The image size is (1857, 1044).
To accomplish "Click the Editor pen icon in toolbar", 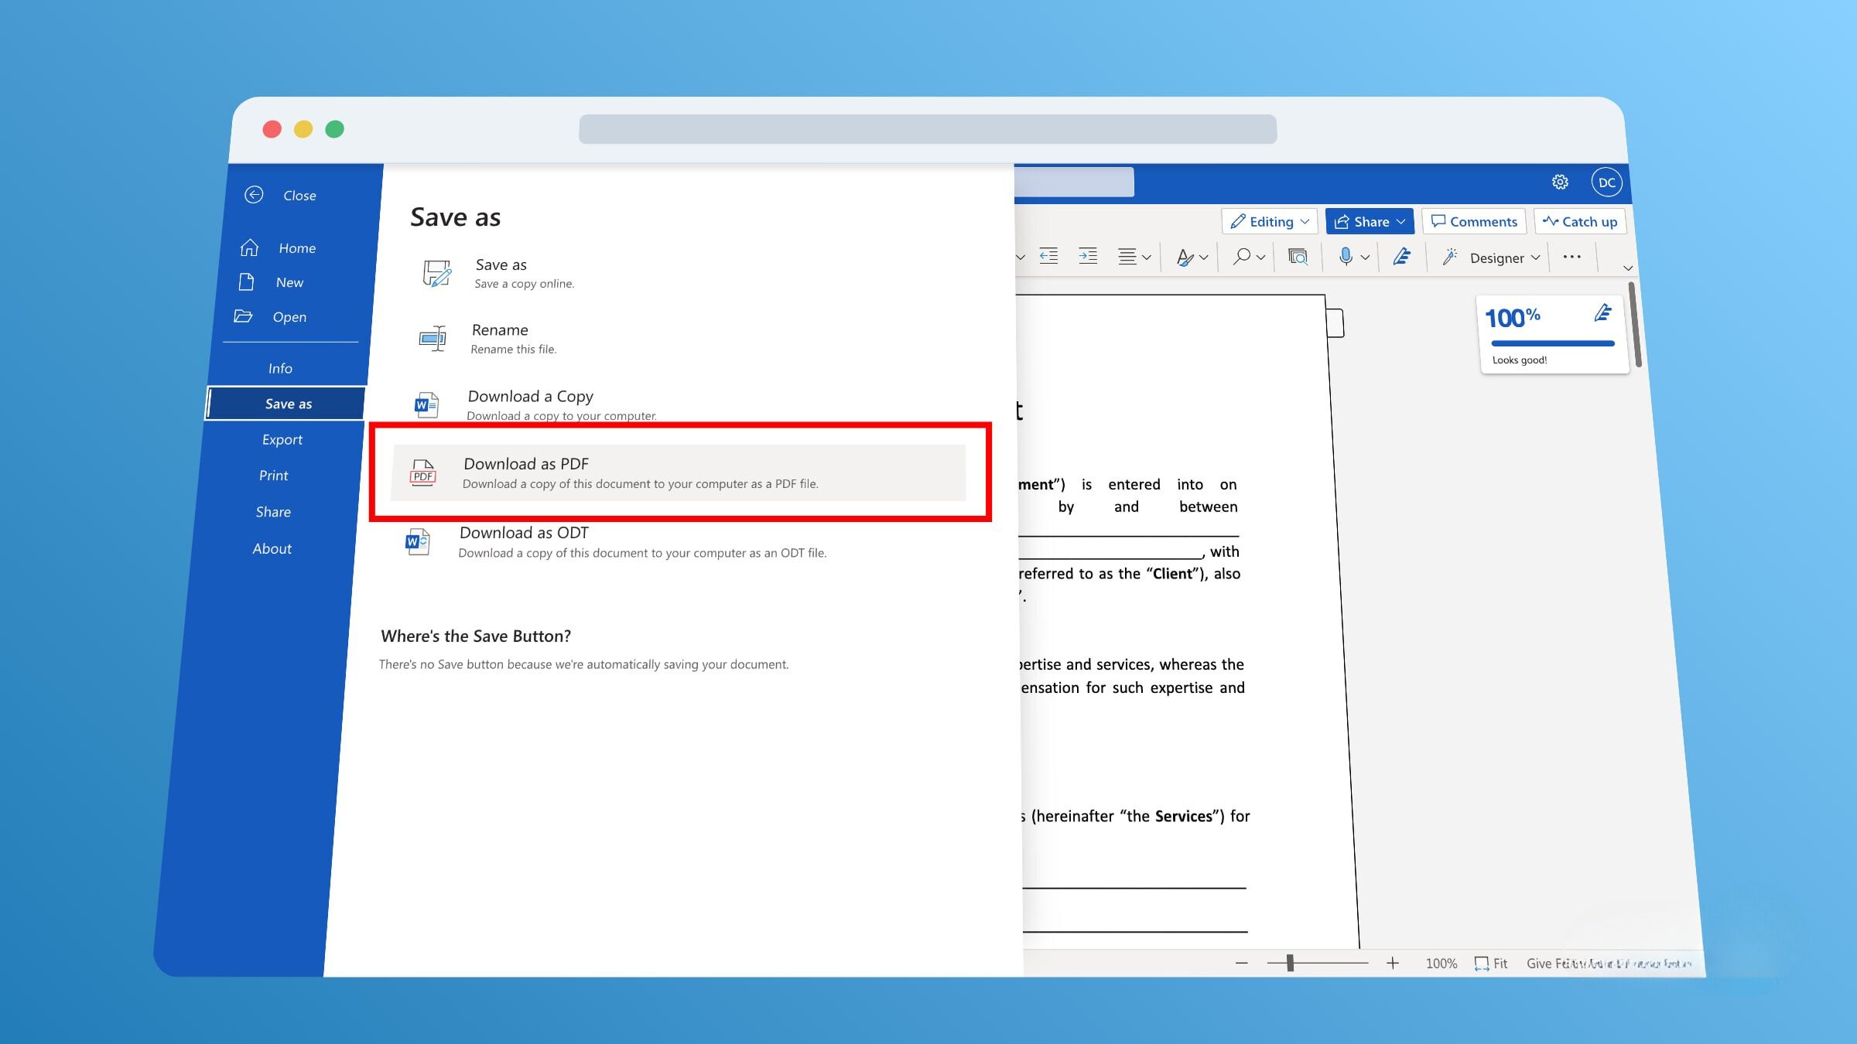I will [1401, 257].
